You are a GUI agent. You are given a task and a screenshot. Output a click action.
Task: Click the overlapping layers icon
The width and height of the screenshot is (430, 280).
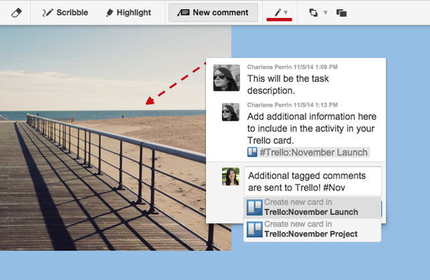pos(342,13)
